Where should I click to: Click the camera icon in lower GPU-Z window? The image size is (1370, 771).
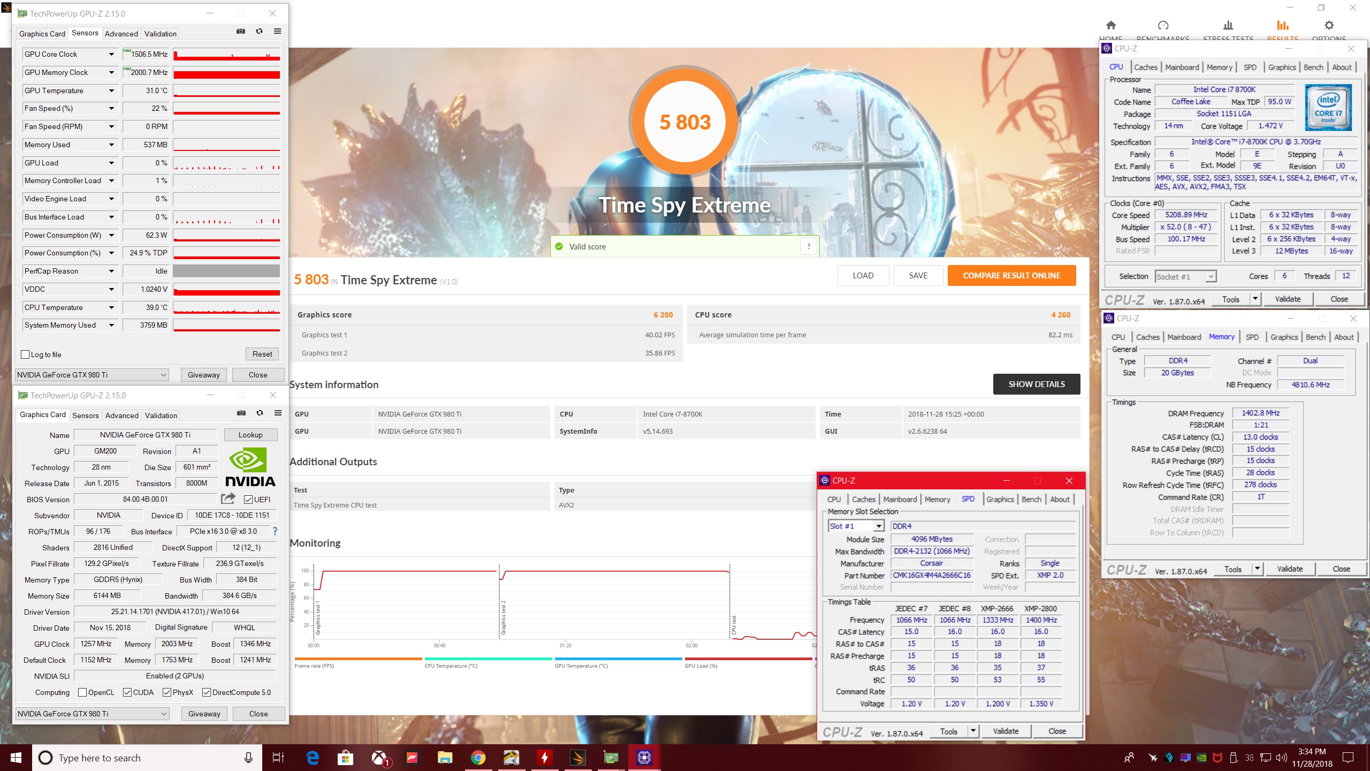coord(241,413)
